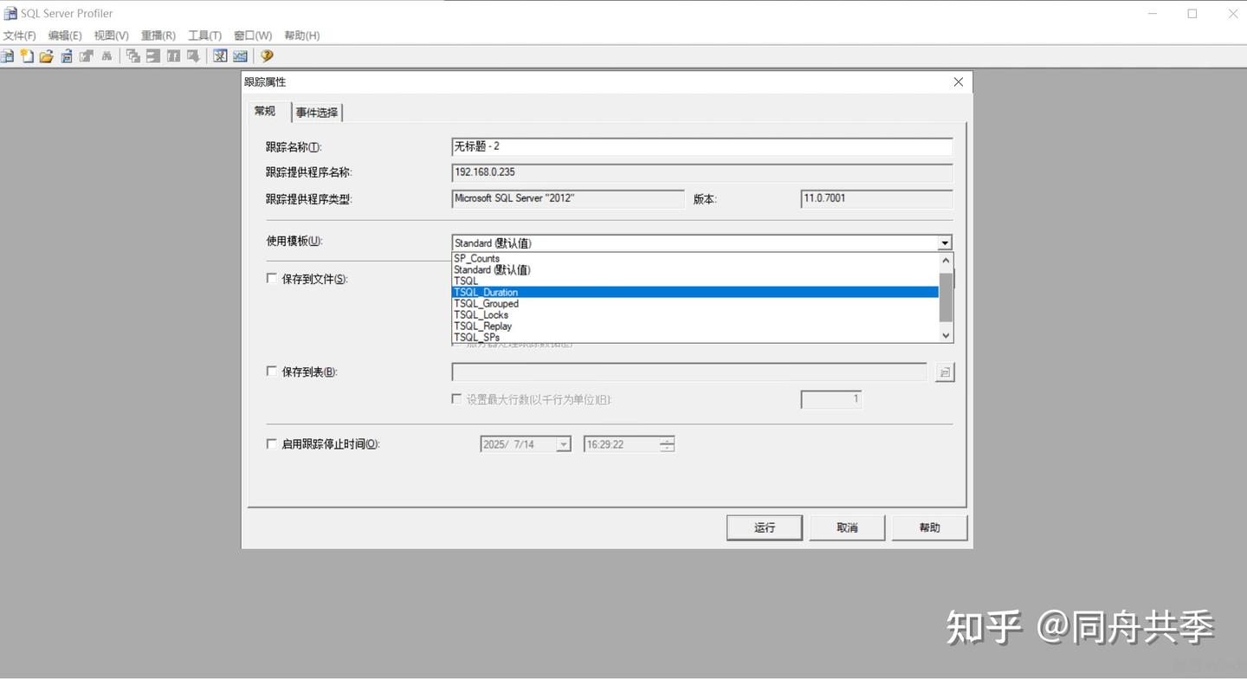The image size is (1247, 679).
Task: Open the 编辑(E) menu
Action: [x=65, y=36]
